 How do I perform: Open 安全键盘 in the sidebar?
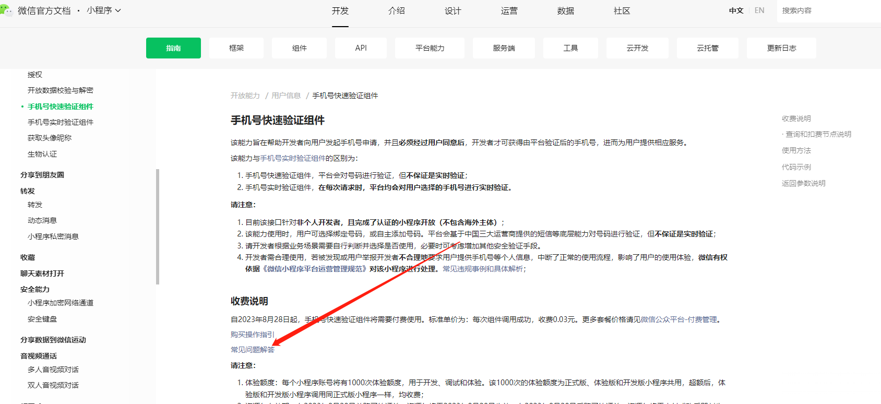(x=42, y=319)
